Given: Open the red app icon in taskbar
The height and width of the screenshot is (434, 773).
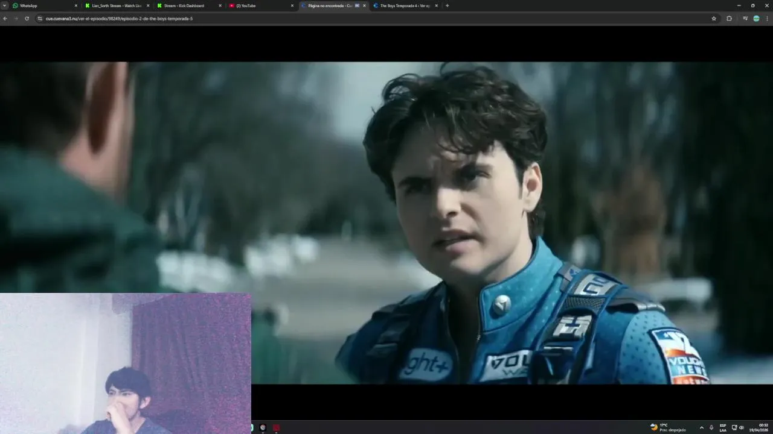Looking at the screenshot, I should click(277, 427).
